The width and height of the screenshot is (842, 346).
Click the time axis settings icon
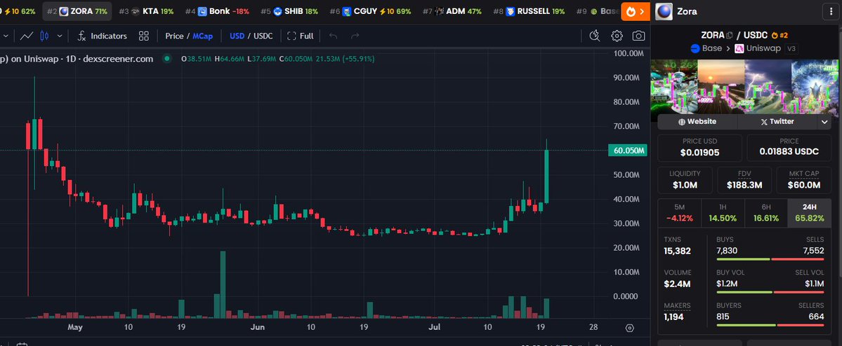(x=630, y=328)
